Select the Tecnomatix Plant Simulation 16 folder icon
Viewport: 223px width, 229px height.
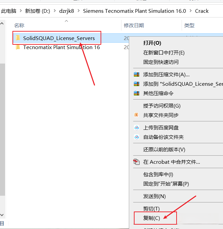(x=18, y=47)
